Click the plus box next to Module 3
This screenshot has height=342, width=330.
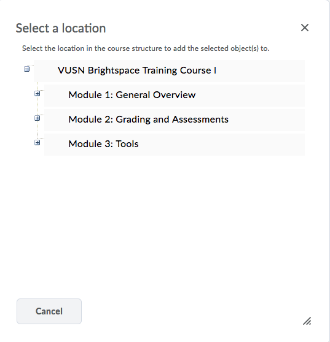(x=37, y=143)
